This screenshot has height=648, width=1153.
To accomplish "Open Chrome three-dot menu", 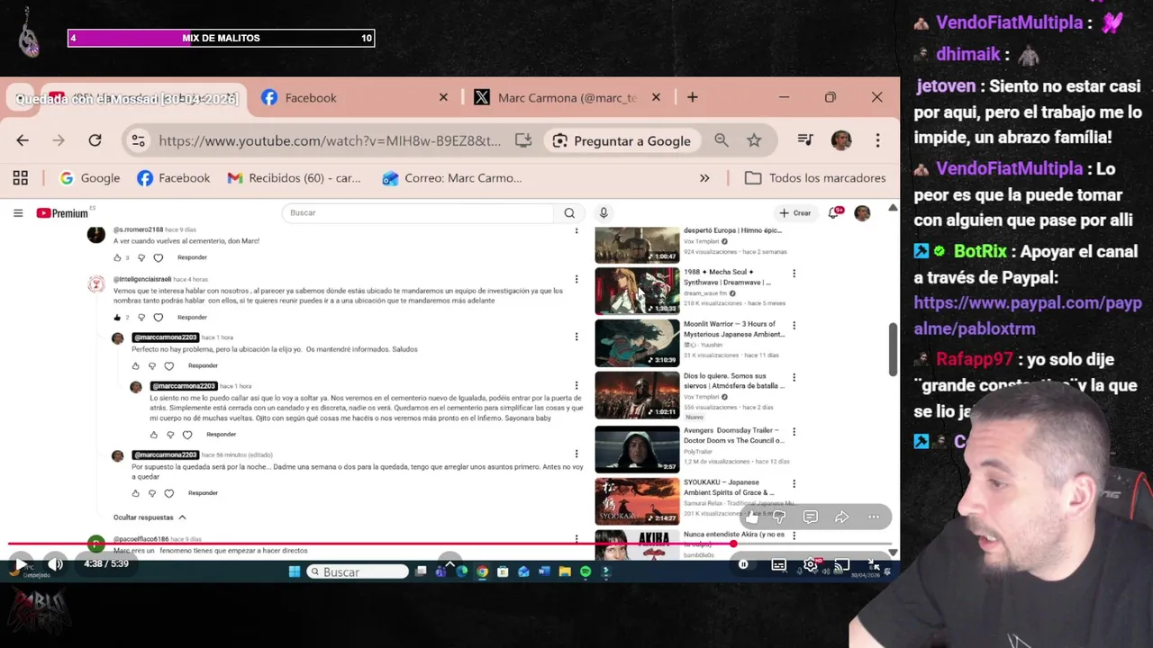I will pyautogui.click(x=877, y=140).
